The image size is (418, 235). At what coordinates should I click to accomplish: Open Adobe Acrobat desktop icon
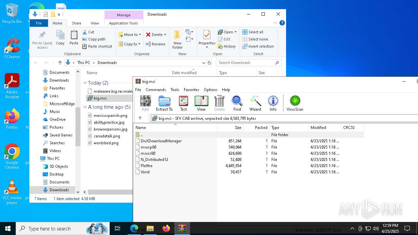12,86
